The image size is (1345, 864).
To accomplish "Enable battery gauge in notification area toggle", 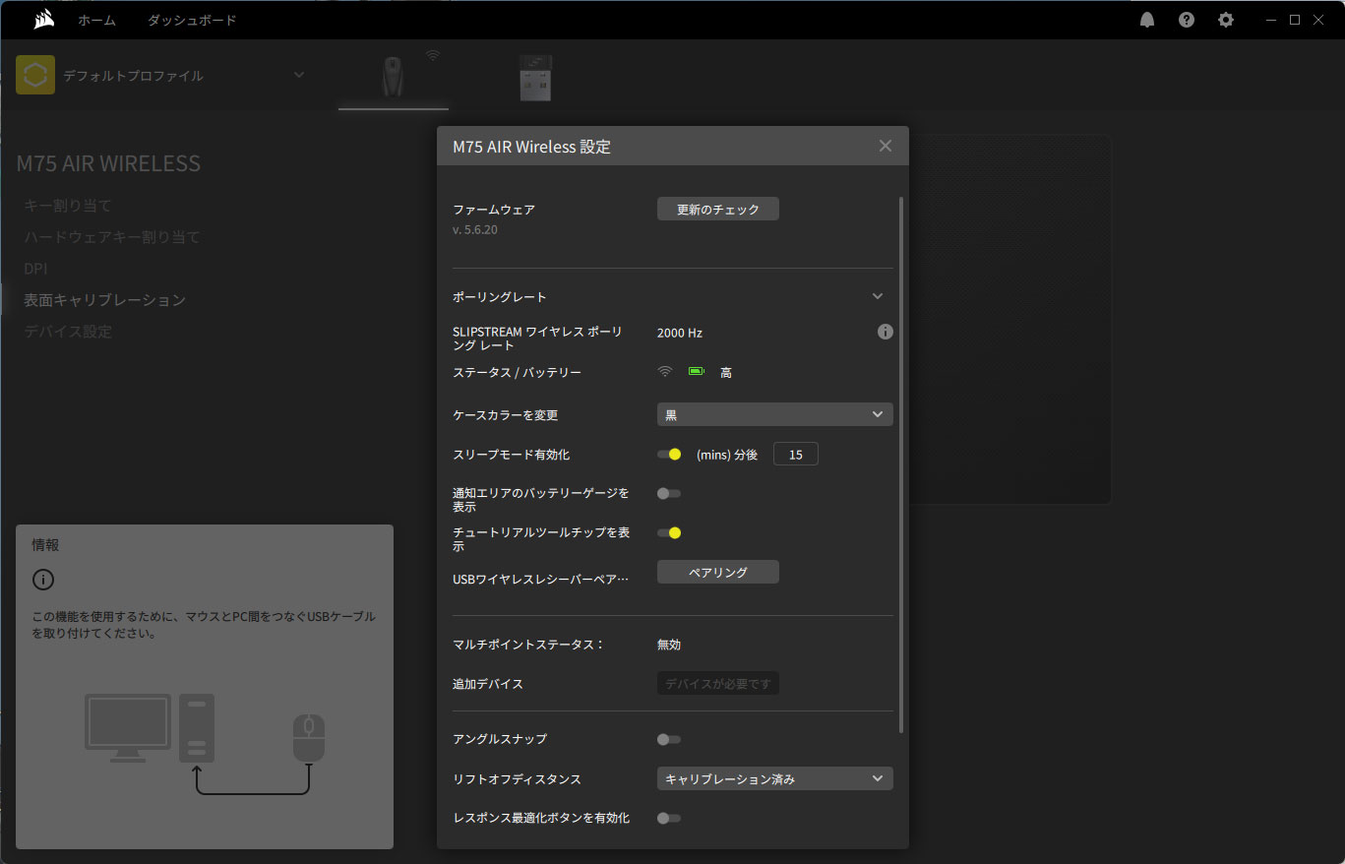I will [x=669, y=493].
